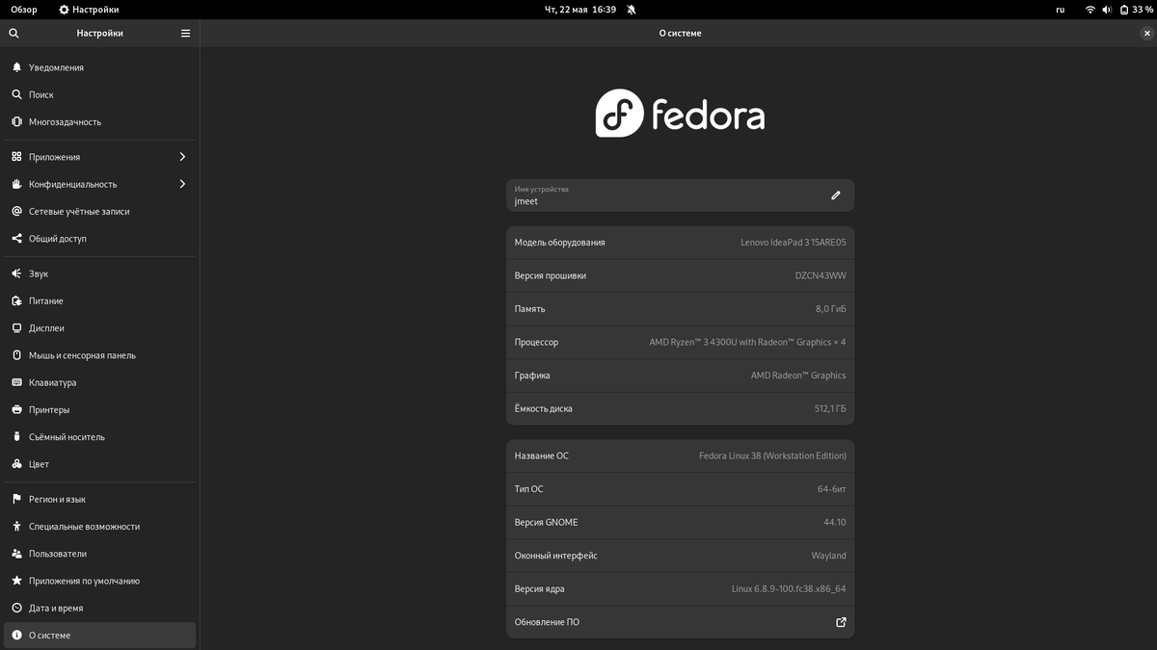Viewport: 1157px width, 650px height.
Task: Select the Регион и язык sidebar item
Action: tap(100, 499)
